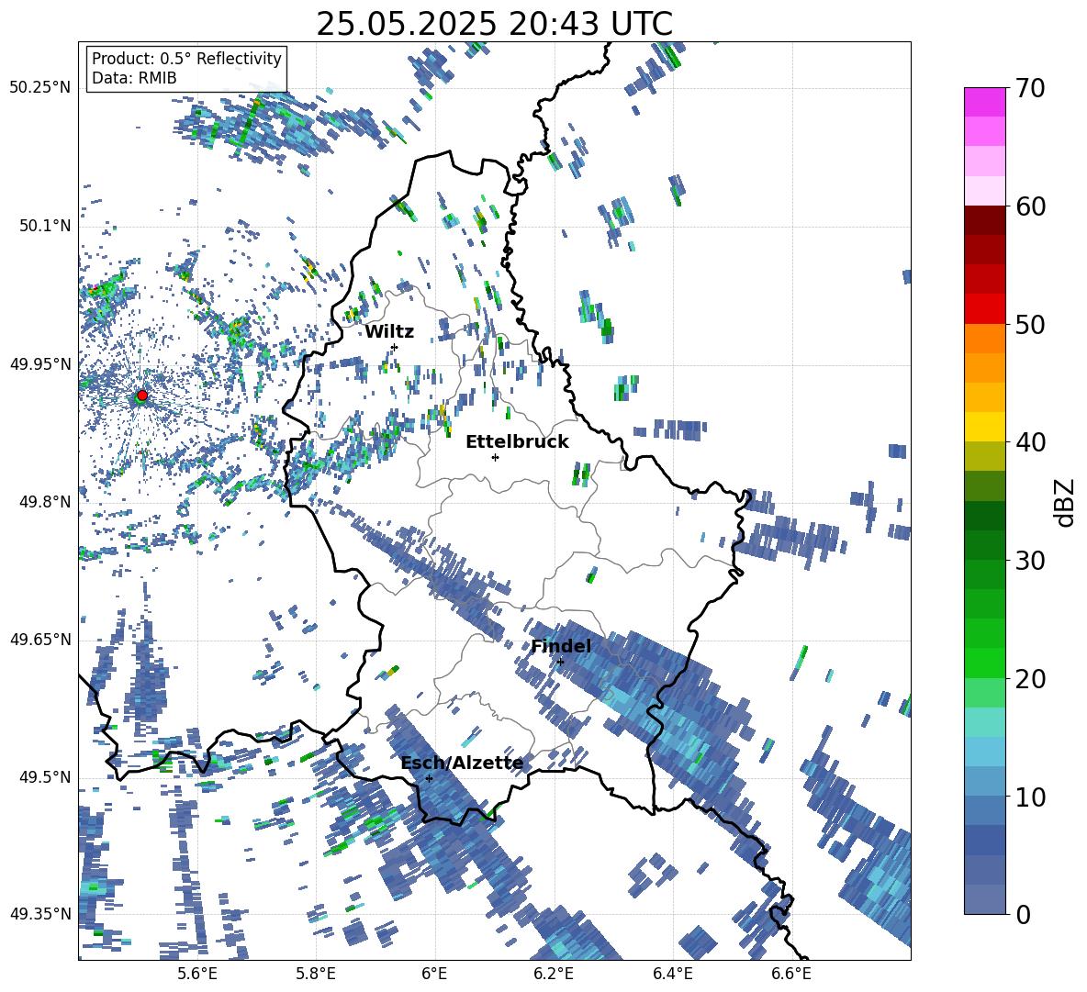Click the 60 tick on the colorbar
This screenshot has height=992, width=1087.
(1030, 206)
